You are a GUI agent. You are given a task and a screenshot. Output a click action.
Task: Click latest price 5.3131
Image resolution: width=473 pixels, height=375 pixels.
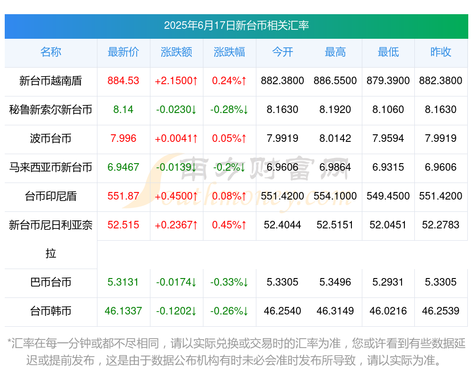pos(123,282)
